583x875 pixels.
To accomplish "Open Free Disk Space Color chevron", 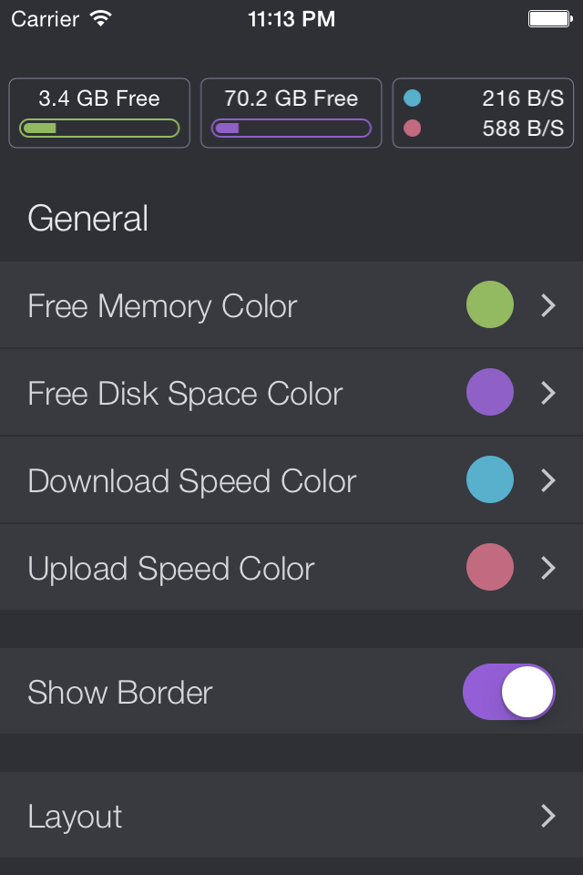I will (548, 393).
